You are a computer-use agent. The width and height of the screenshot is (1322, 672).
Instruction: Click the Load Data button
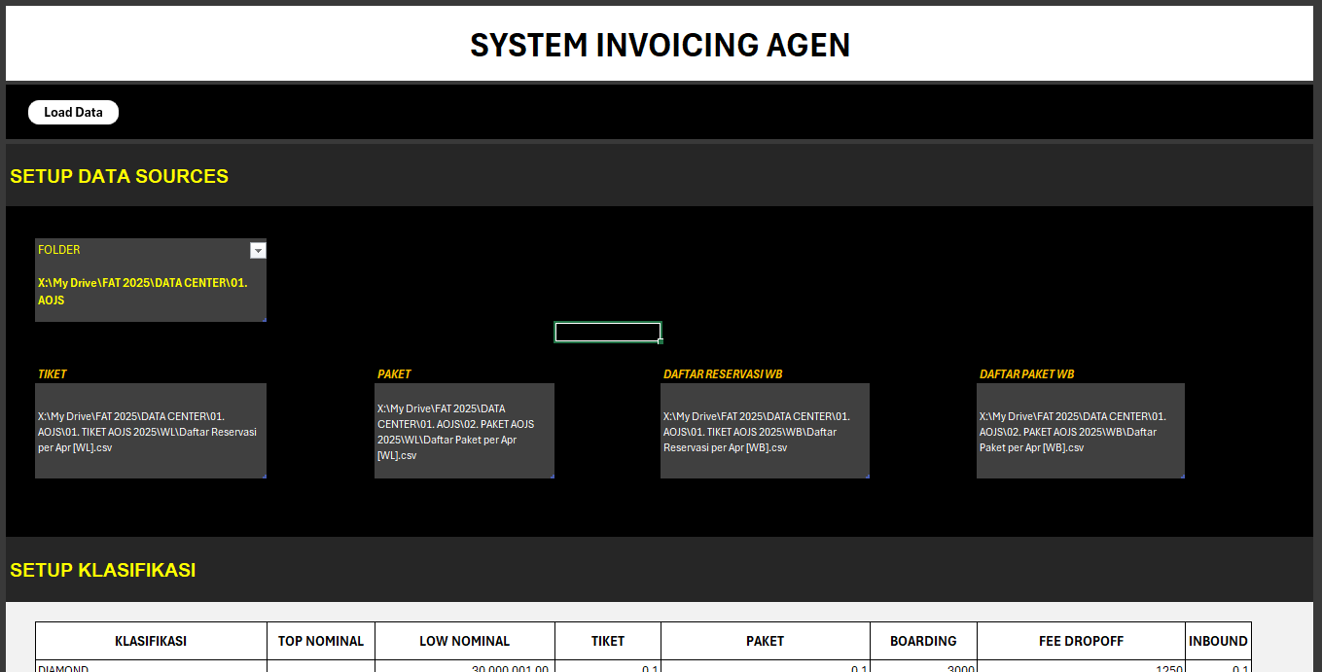click(x=73, y=112)
